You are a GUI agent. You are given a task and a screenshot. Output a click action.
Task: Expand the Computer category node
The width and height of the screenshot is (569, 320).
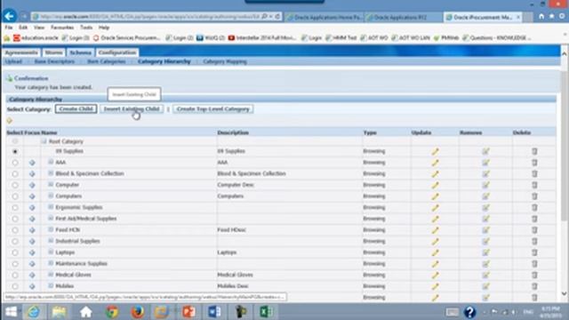pyautogui.click(x=51, y=184)
